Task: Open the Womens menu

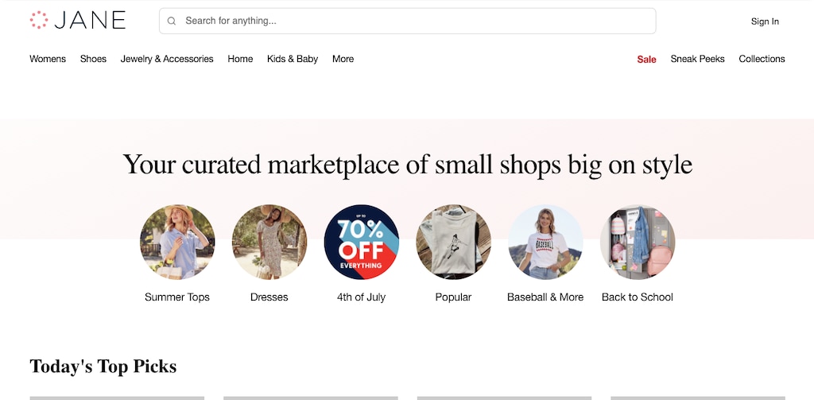Action: 48,59
